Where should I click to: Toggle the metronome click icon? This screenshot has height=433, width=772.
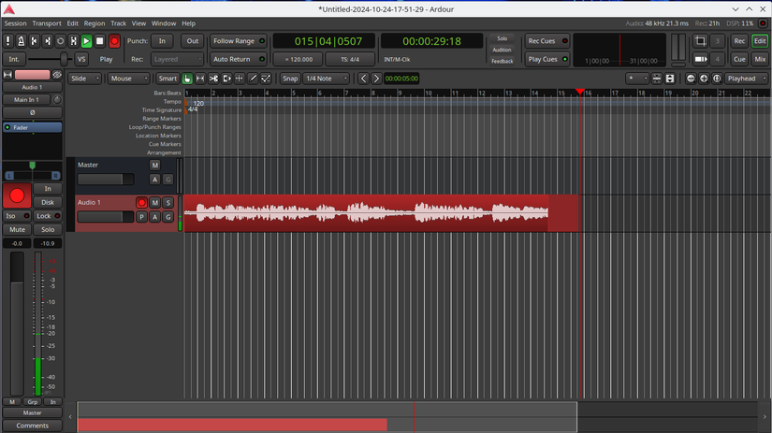click(x=22, y=41)
